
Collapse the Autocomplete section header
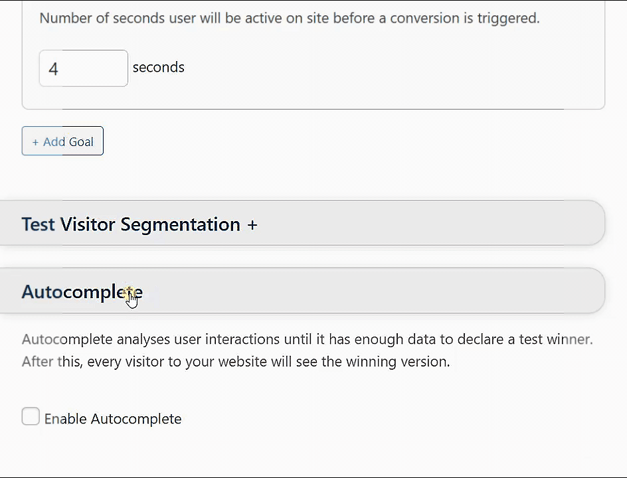click(x=302, y=291)
